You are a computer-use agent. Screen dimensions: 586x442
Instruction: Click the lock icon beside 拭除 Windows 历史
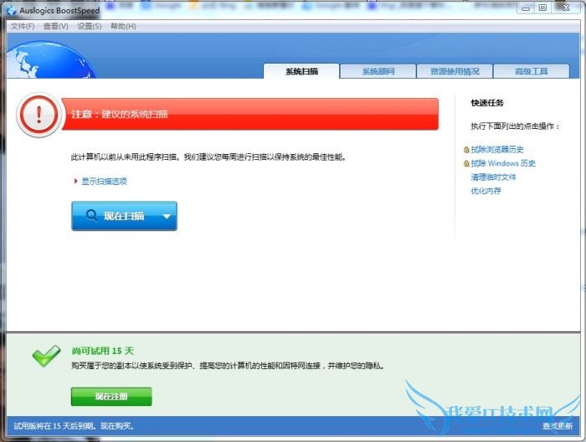(x=465, y=164)
